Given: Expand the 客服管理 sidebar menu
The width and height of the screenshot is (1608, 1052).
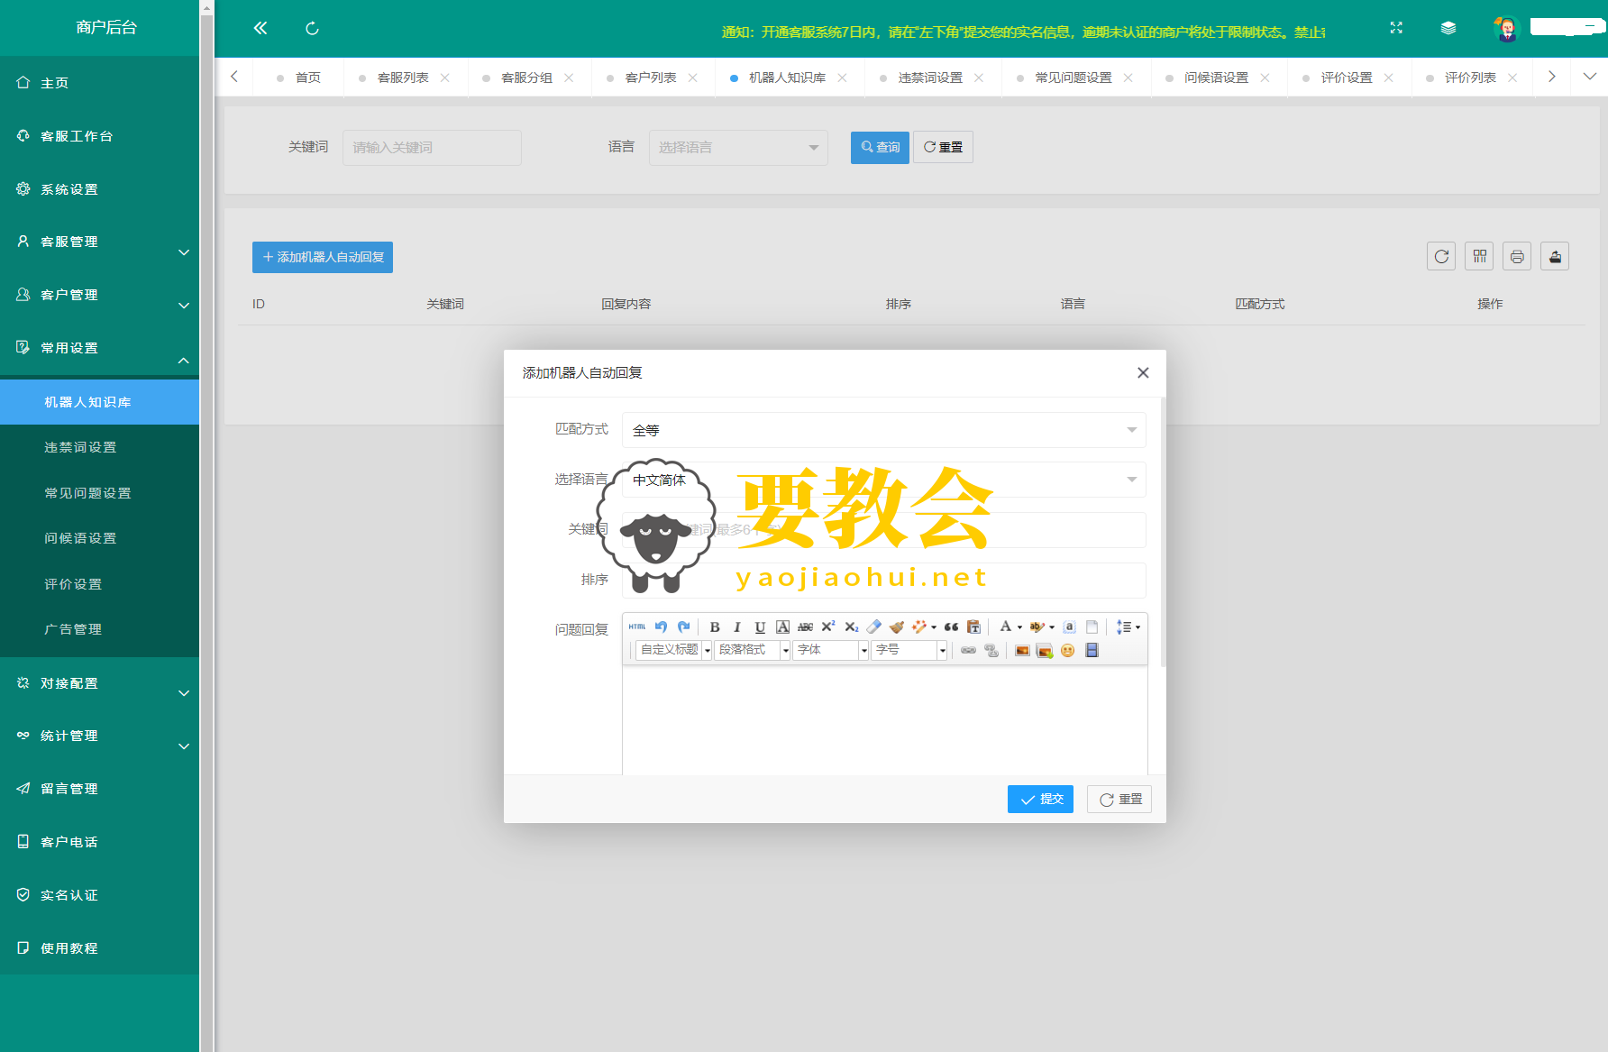Looking at the screenshot, I should click(x=99, y=242).
